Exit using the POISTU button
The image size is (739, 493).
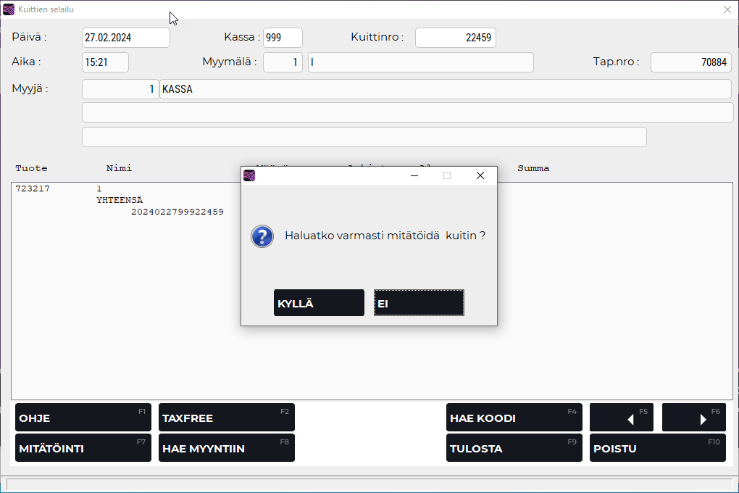coord(657,448)
